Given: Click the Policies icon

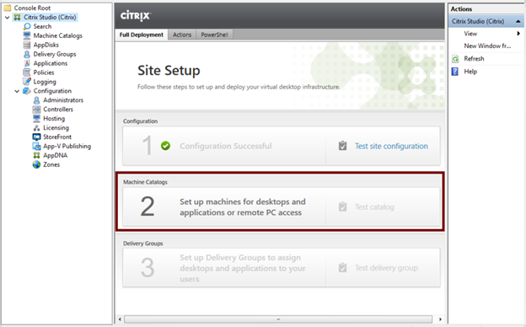Looking at the screenshot, I should [27, 72].
